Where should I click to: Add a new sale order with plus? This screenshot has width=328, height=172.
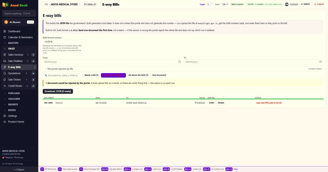pos(33,80)
